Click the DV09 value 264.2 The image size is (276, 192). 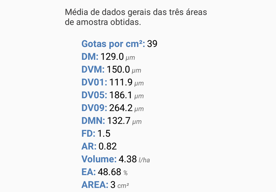click(121, 108)
